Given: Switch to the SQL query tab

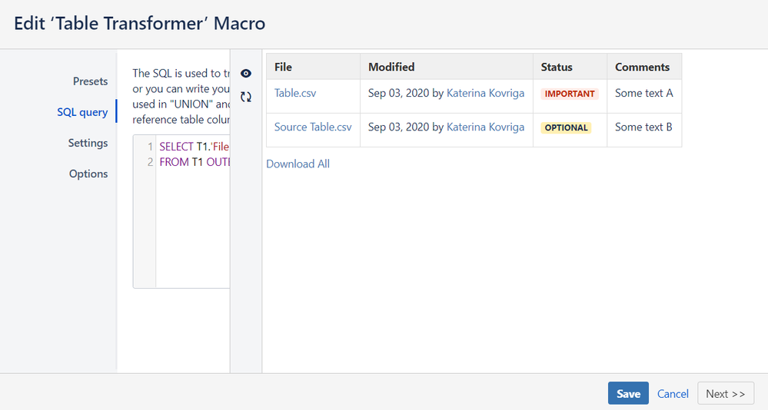Looking at the screenshot, I should pos(82,112).
